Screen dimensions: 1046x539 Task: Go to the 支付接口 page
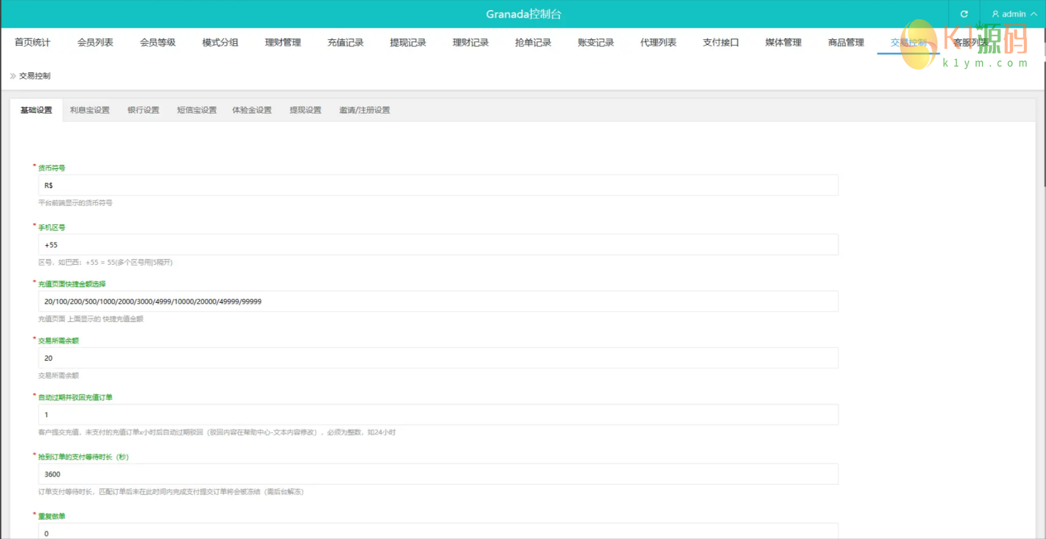coord(721,43)
